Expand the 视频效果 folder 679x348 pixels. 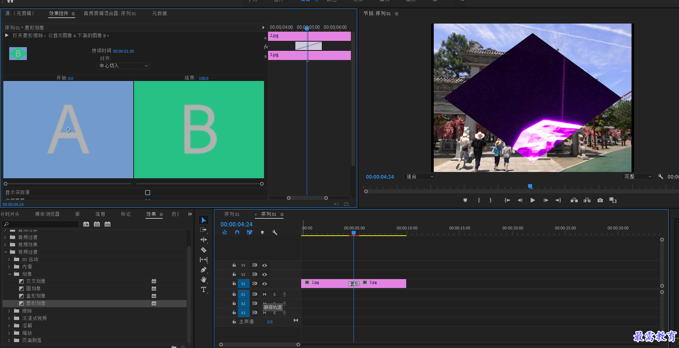tap(5, 245)
